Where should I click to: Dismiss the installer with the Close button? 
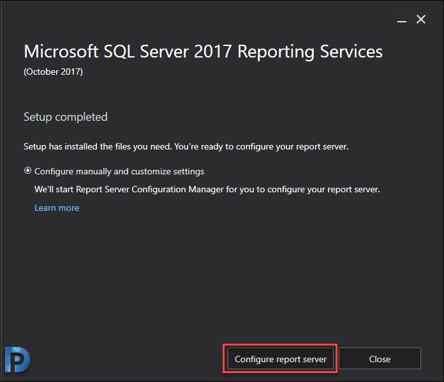[380, 359]
